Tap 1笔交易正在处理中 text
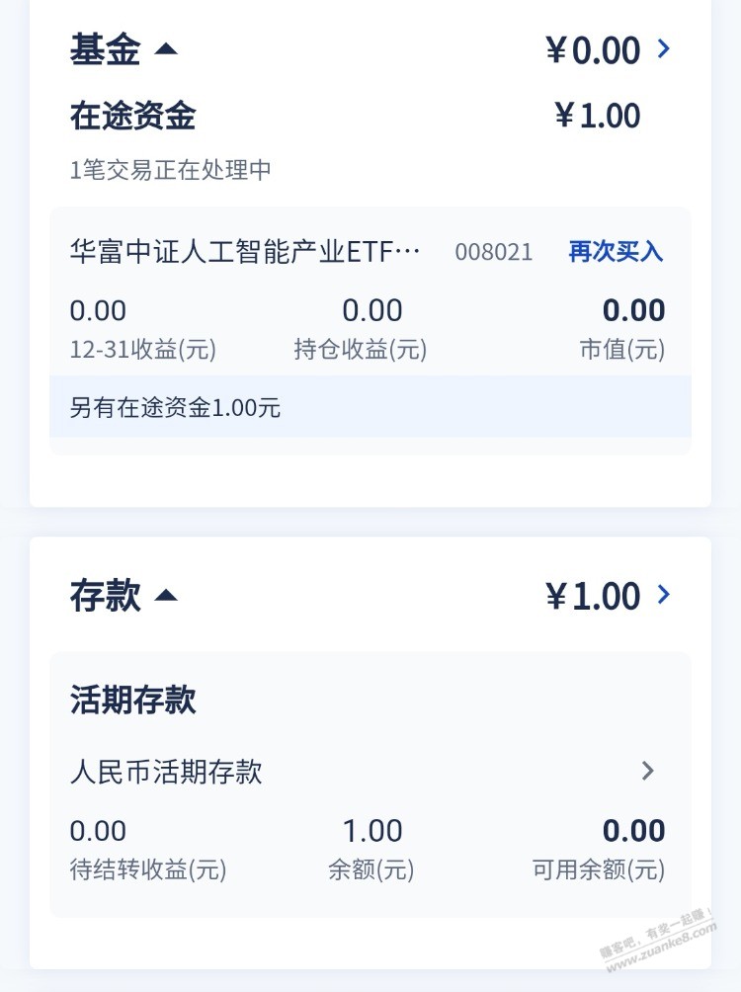741x992 pixels. pos(170,170)
